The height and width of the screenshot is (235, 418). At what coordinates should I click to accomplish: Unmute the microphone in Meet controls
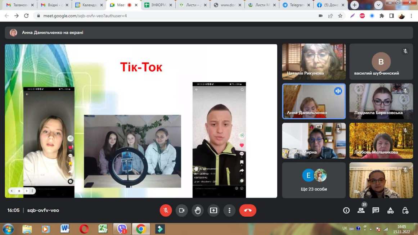coord(166,210)
